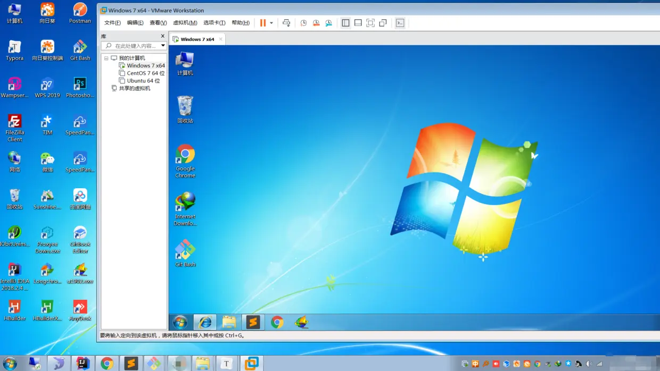Click the Suspend virtual machine pause icon
This screenshot has height=371, width=660.
[x=263, y=23]
